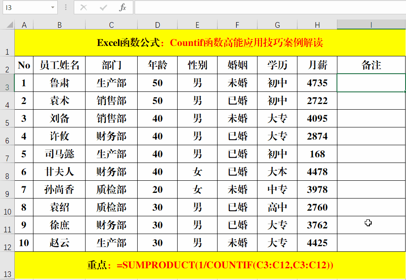Select the active empty cell I3
This screenshot has width=406, height=280.
click(x=371, y=83)
